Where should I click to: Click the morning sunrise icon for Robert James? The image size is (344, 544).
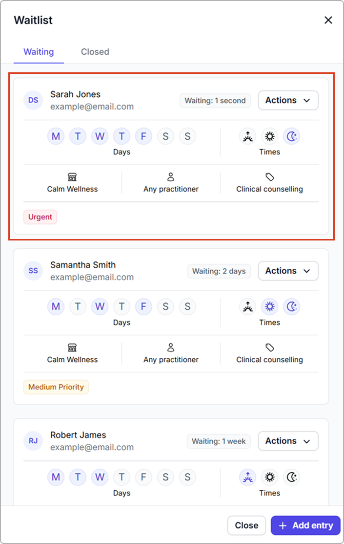pos(248,477)
